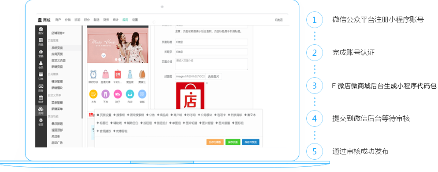Viewport: 438px width, 172px height.
Task: Expand the 店铺装修 submenu arrow
Action: 64,33
